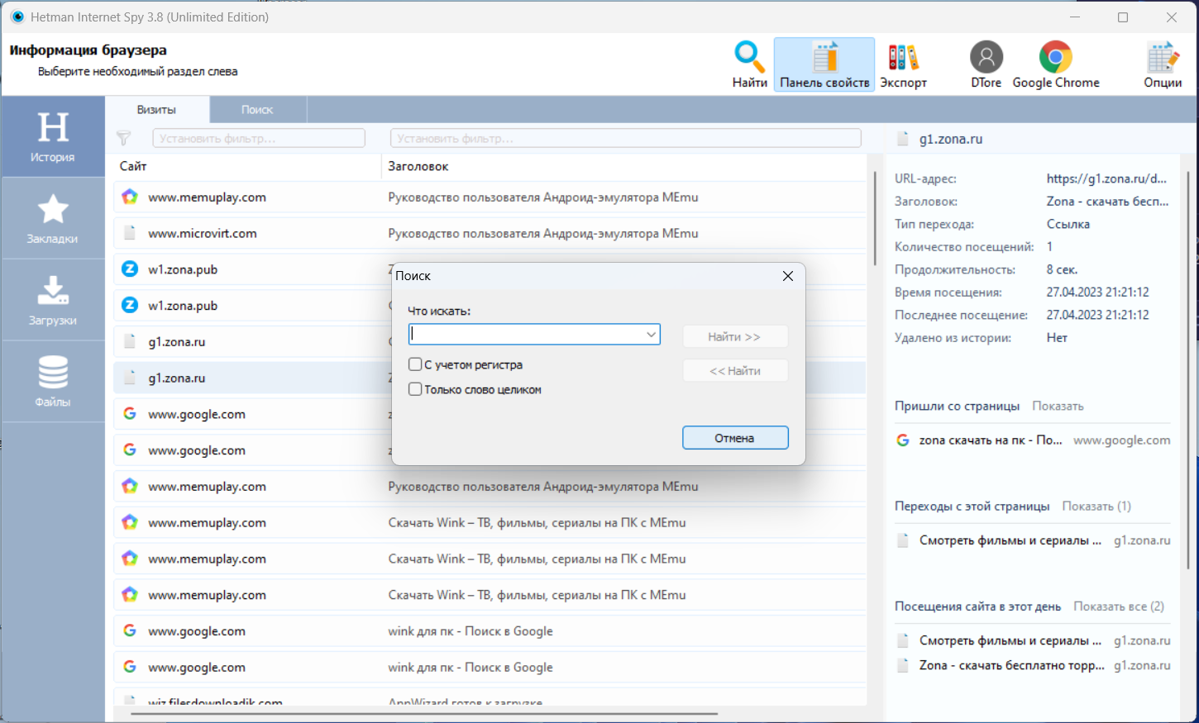Open the Загрузки sidebar section
1199x723 pixels.
[x=53, y=300]
